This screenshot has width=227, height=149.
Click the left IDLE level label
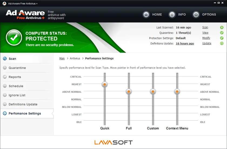pos(79,122)
